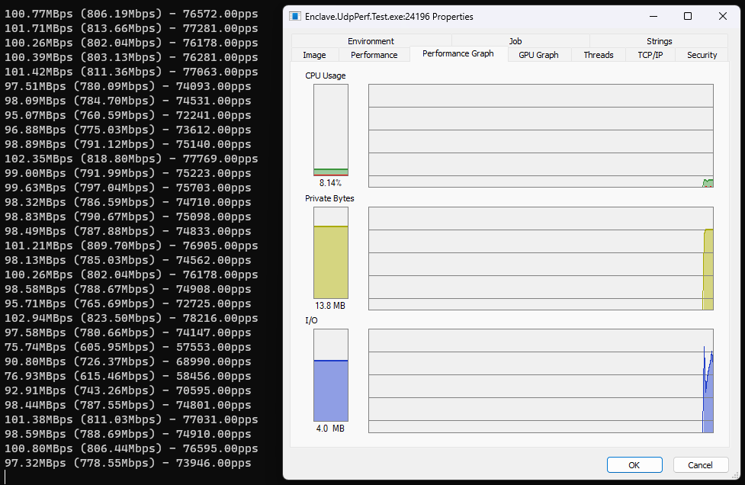Click the I/O level bar

331,375
